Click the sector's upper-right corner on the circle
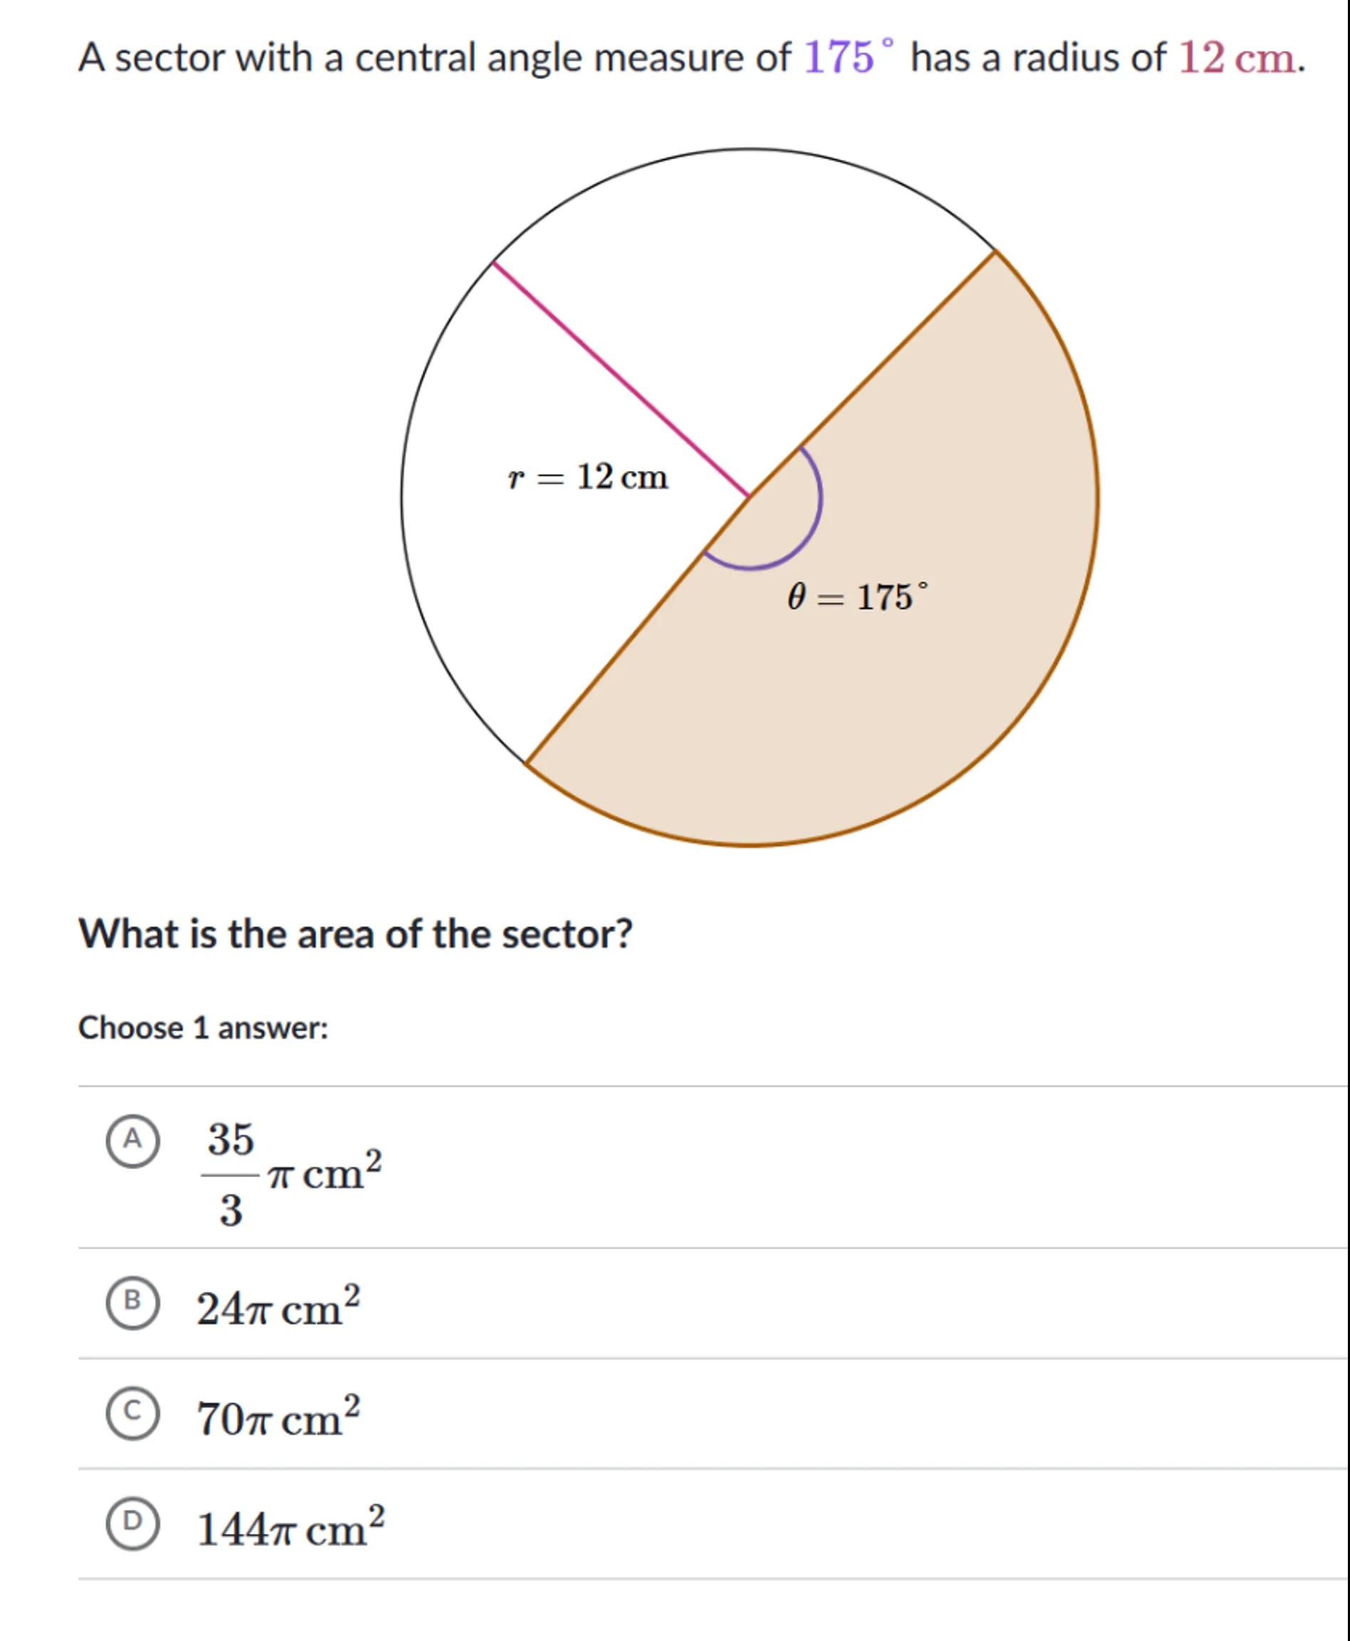Viewport: 1350px width, 1641px height. click(995, 252)
